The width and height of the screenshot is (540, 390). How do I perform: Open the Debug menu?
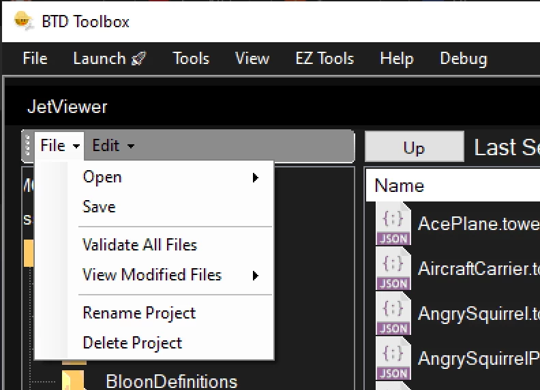click(464, 59)
